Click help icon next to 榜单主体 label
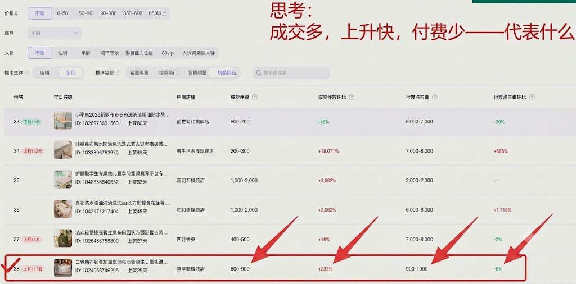 pos(27,72)
